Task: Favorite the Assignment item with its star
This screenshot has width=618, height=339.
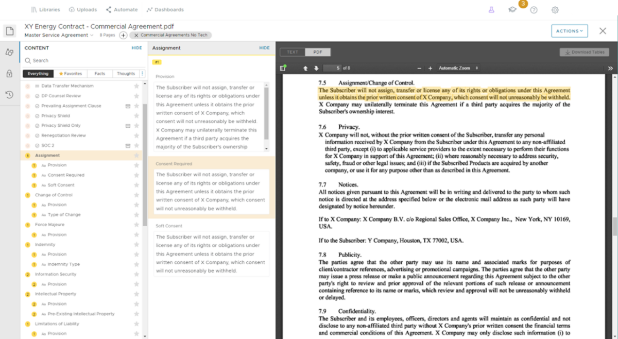Action: [x=136, y=156]
